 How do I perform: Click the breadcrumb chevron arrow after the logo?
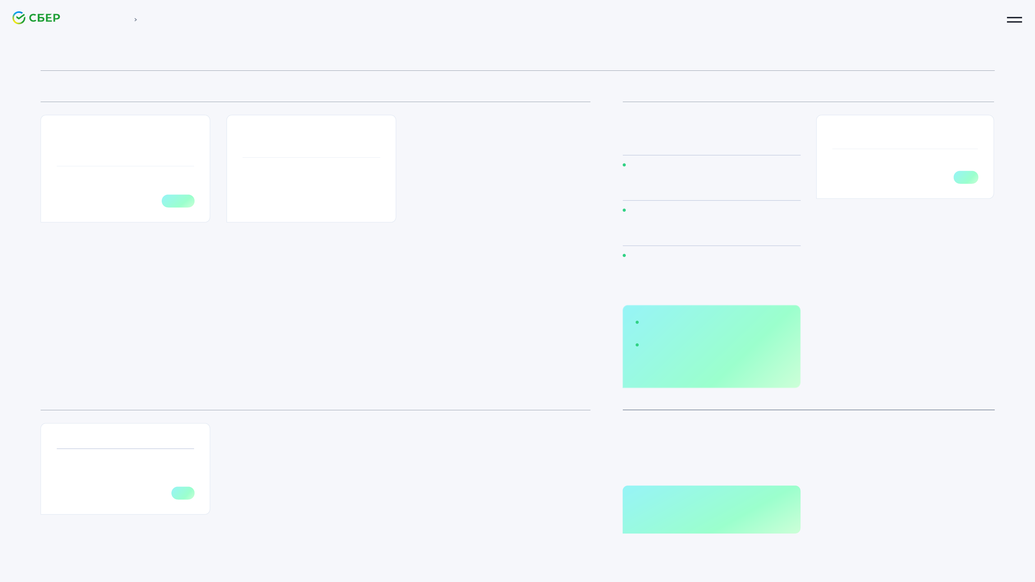click(x=136, y=20)
